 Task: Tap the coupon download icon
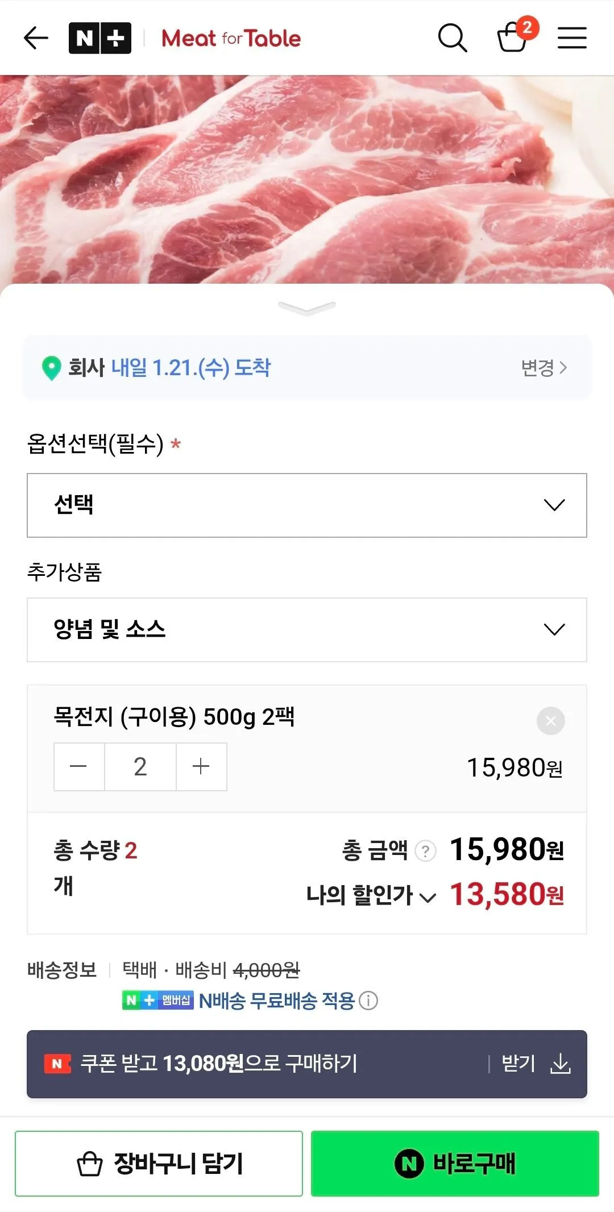click(561, 1064)
